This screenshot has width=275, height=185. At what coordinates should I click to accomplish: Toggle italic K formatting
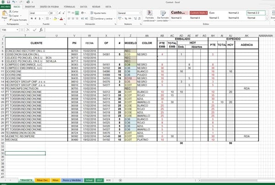point(36,19)
